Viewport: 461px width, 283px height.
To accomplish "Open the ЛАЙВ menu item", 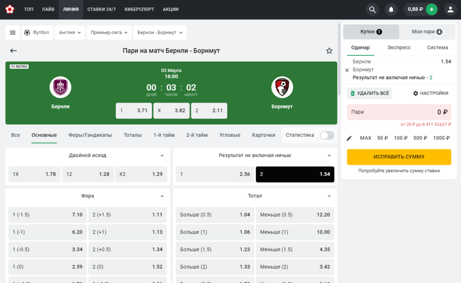I will coord(48,9).
